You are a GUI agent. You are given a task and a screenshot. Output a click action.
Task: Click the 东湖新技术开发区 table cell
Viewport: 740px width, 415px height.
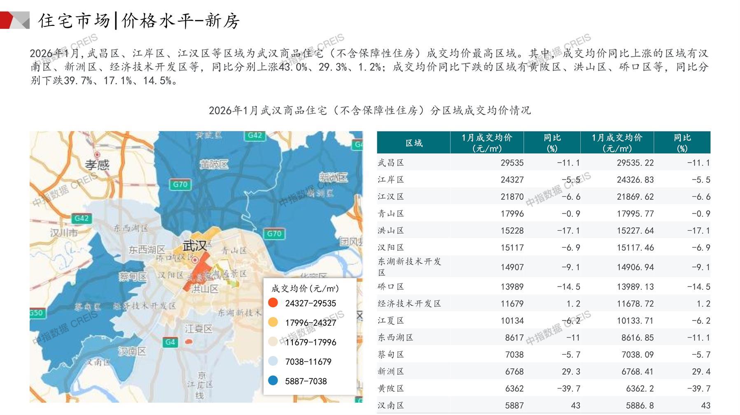[409, 267]
